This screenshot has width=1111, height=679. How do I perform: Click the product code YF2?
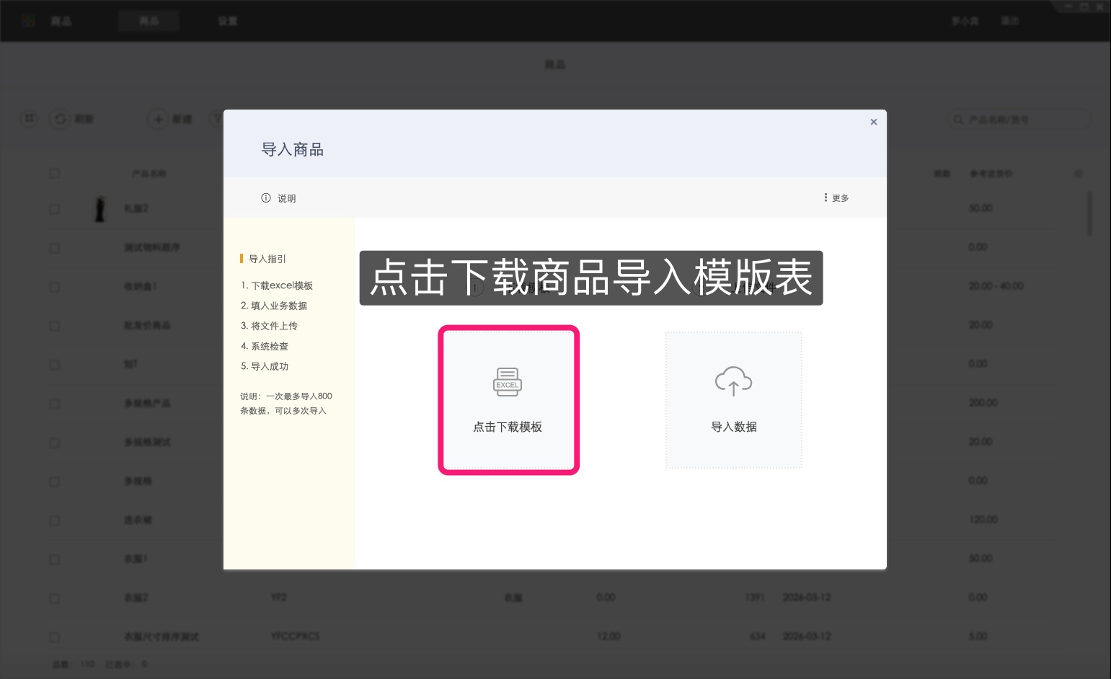[279, 598]
